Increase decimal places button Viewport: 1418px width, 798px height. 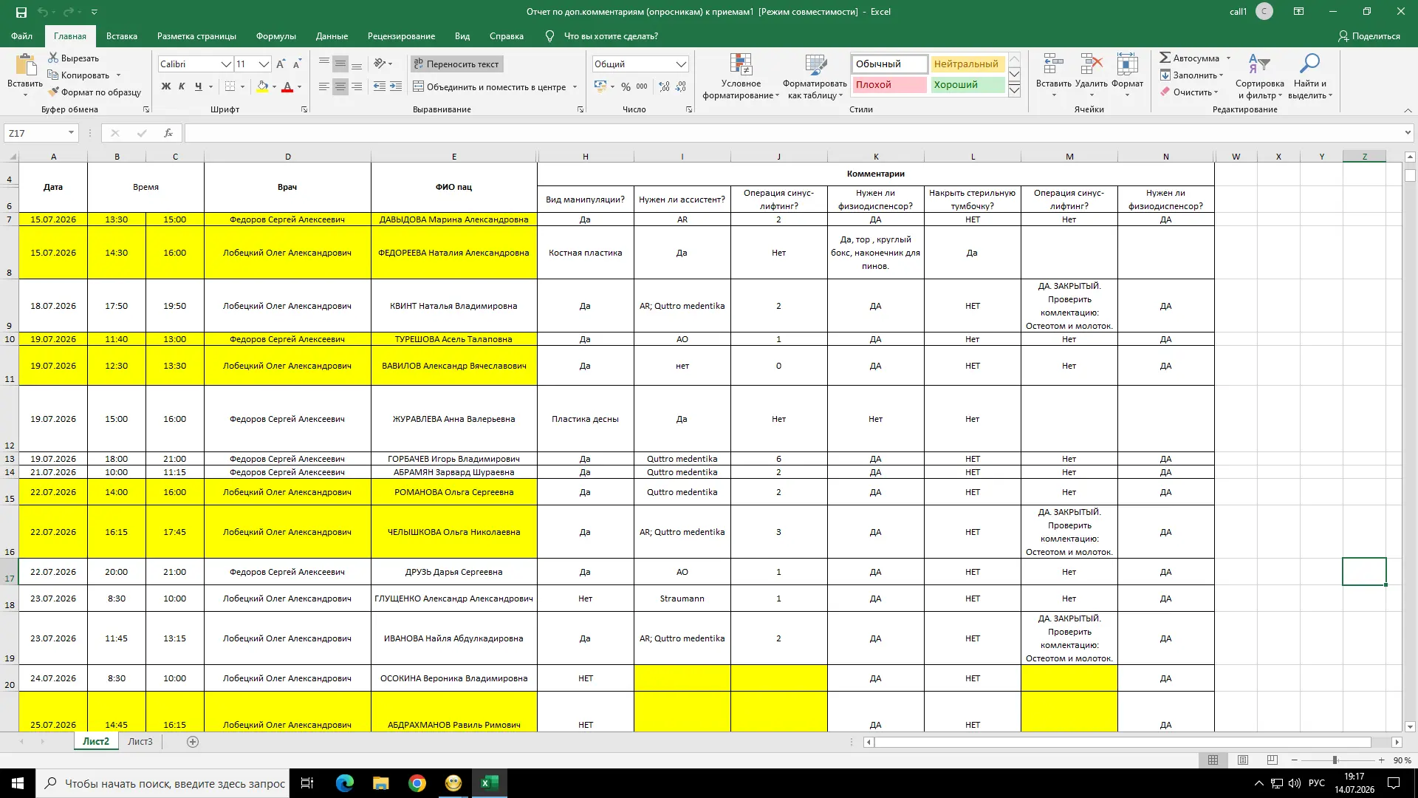point(664,86)
